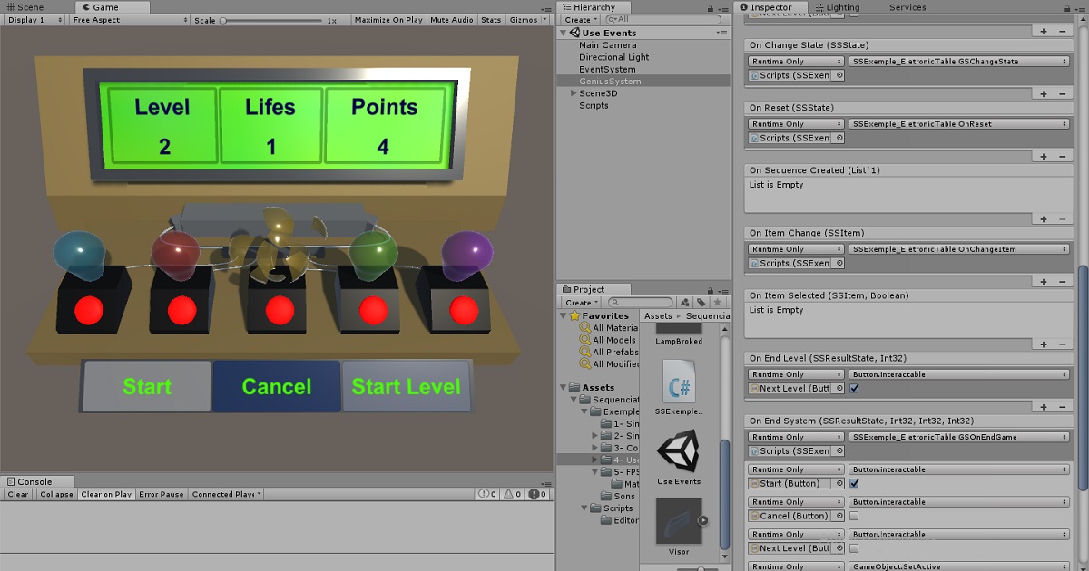1089x571 pixels.
Task: Remove listener with minus under On Change State
Action: point(1063,94)
